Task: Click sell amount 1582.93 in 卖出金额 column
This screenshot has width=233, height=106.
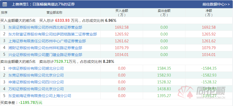Action: pos(164,75)
